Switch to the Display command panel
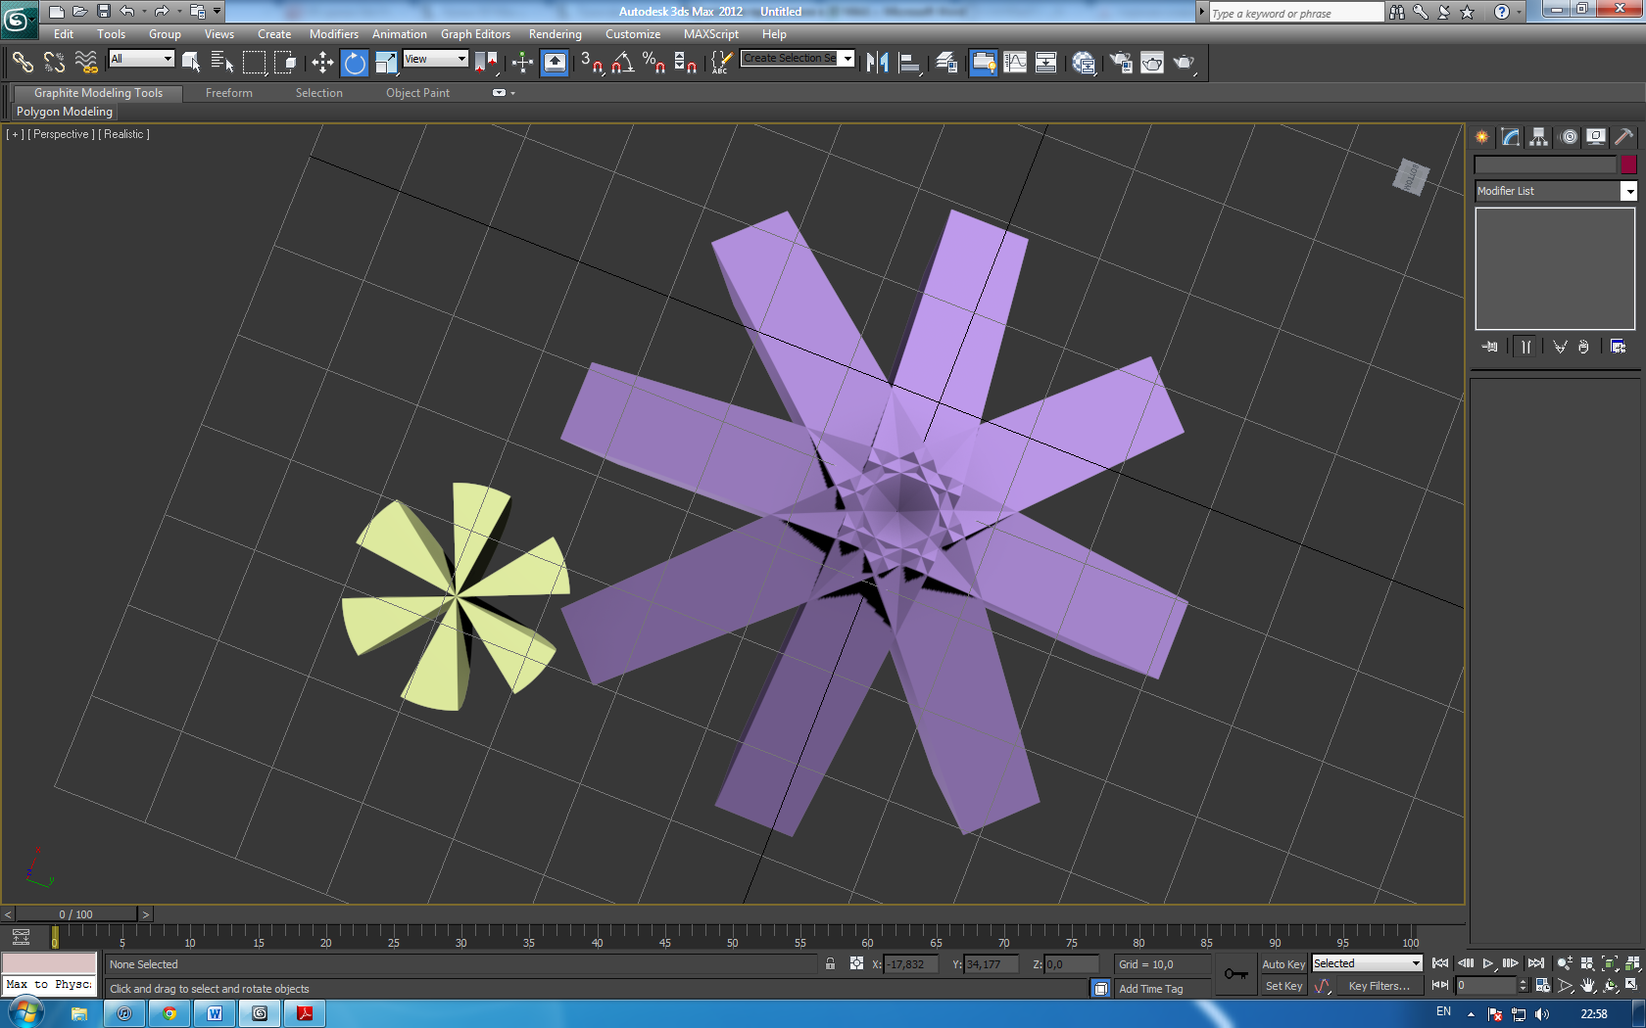Image resolution: width=1646 pixels, height=1028 pixels. (x=1596, y=137)
